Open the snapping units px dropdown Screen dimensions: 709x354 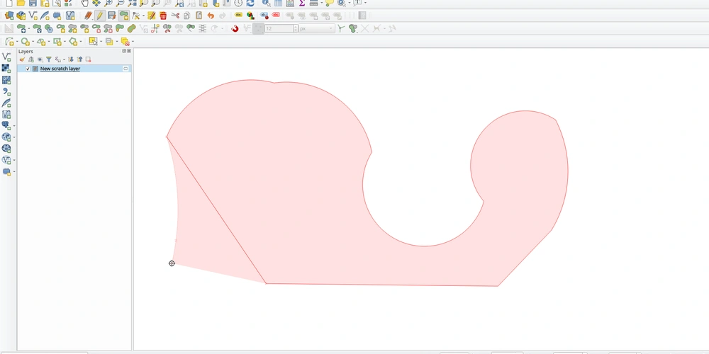(x=316, y=28)
